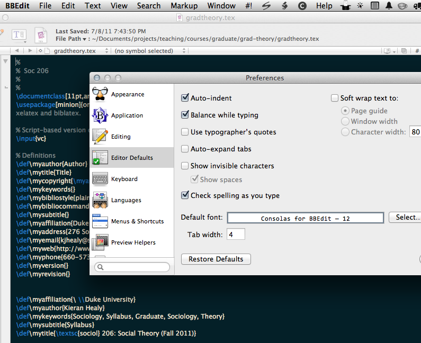Click the Restore Defaults button
Screen dimensions: 421x343
tap(216, 259)
